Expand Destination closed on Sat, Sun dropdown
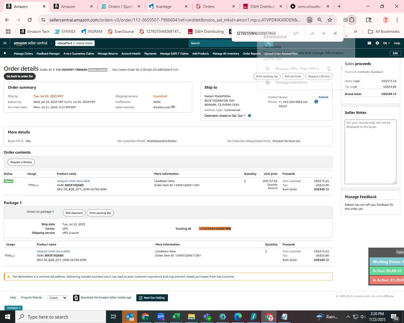The height and width of the screenshot is (323, 404). [225, 116]
